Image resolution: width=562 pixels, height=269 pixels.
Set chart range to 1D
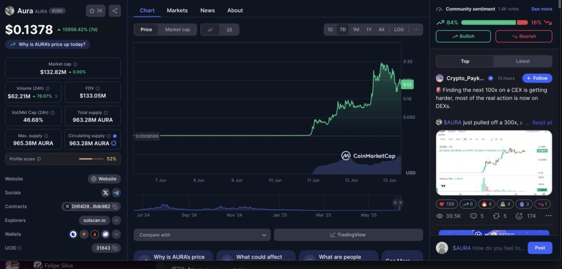pyautogui.click(x=330, y=30)
